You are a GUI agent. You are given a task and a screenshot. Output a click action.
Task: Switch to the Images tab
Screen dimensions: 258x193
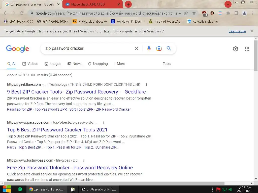53,64
